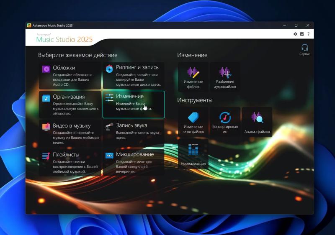The image size is (335, 235).
Task: Open the Конвертирование tool
Action: pos(225,122)
